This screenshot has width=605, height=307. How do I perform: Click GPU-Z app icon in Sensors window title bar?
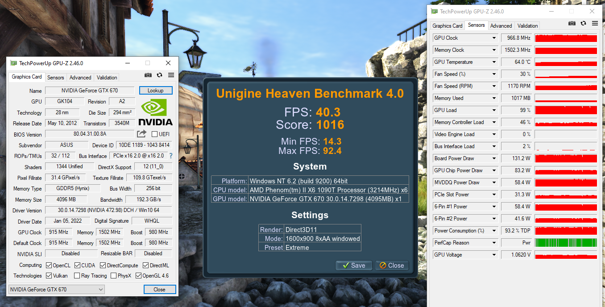435,12
